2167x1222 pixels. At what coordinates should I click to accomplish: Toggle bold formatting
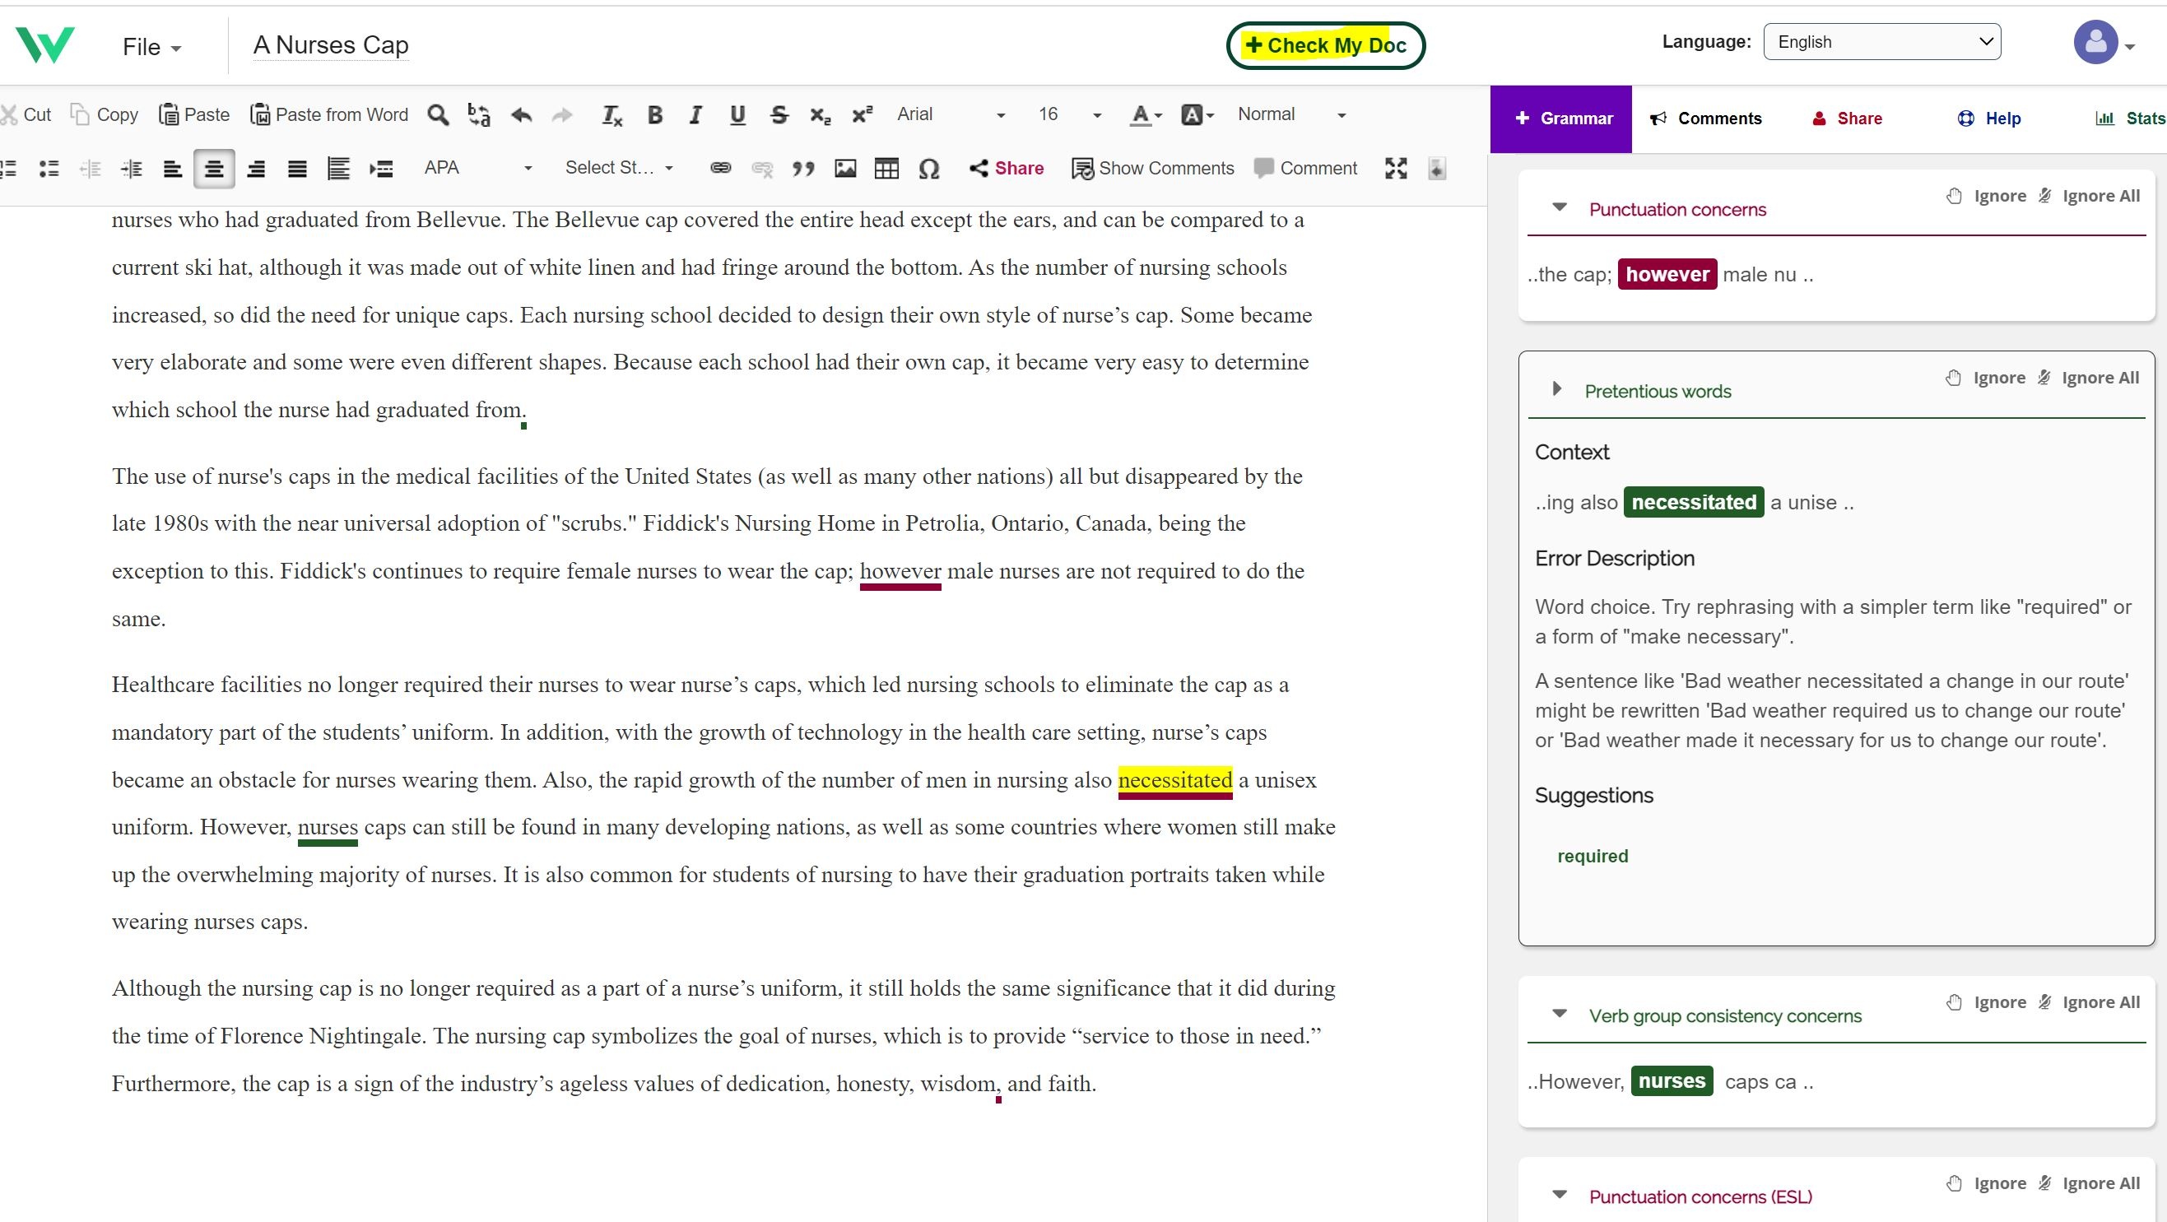[654, 115]
